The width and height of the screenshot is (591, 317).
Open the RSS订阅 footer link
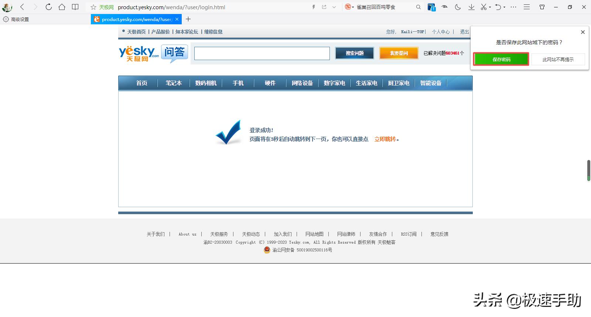pyautogui.click(x=409, y=234)
